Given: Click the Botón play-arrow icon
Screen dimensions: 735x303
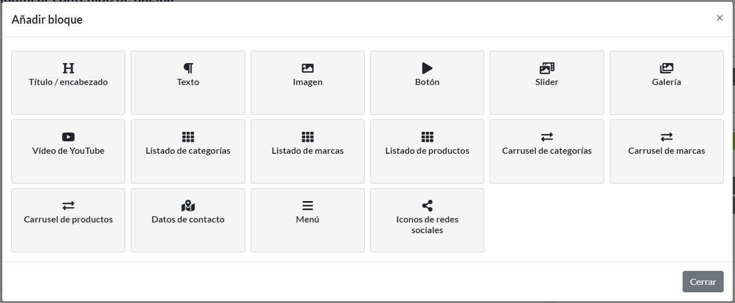Looking at the screenshot, I should (427, 68).
